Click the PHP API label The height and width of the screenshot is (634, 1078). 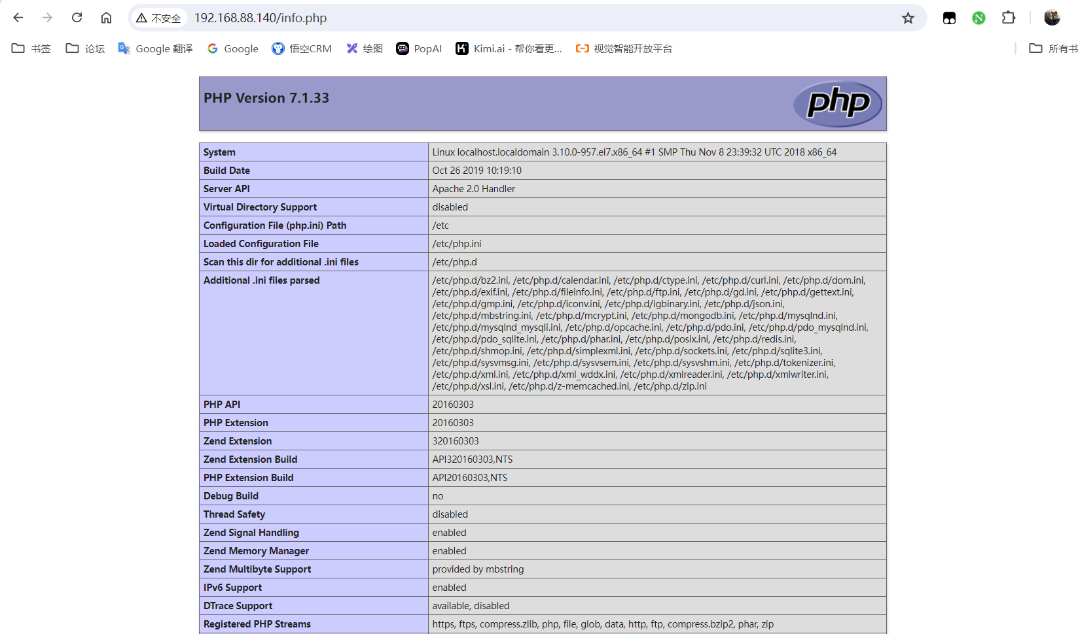click(x=222, y=405)
